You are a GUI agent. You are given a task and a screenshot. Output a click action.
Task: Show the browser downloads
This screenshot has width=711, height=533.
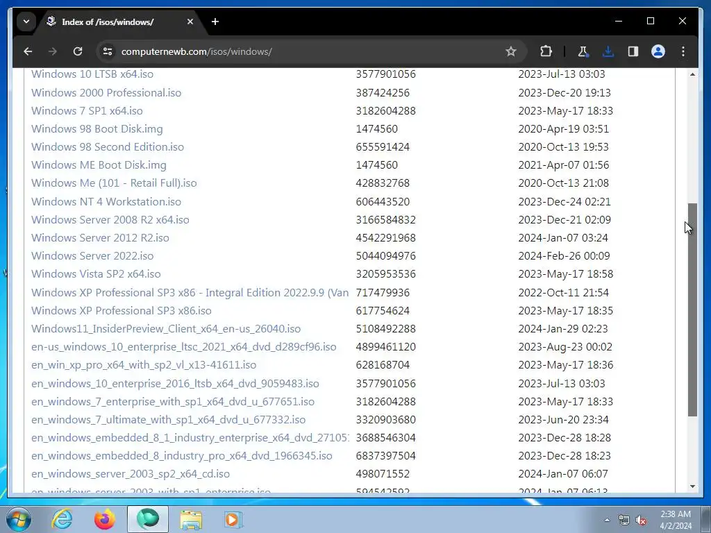coord(608,51)
